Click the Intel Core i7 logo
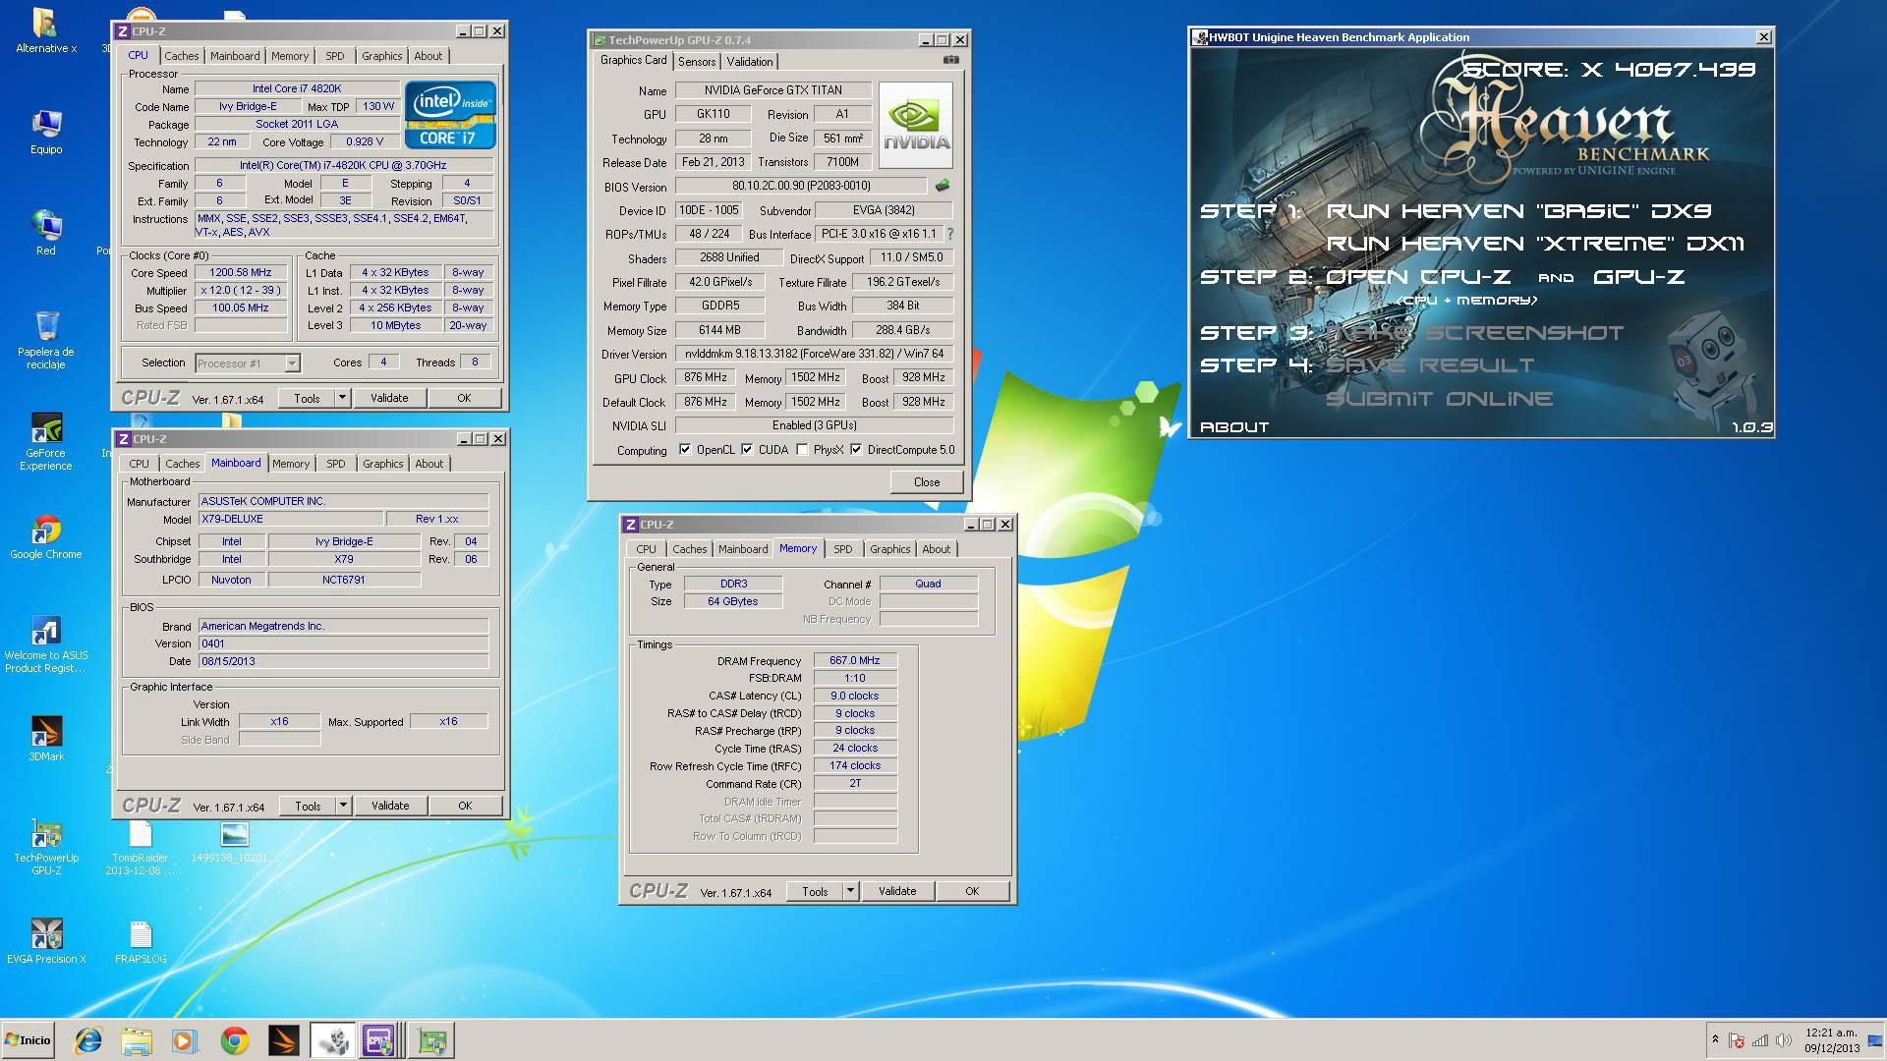The height and width of the screenshot is (1061, 1887). click(x=449, y=115)
